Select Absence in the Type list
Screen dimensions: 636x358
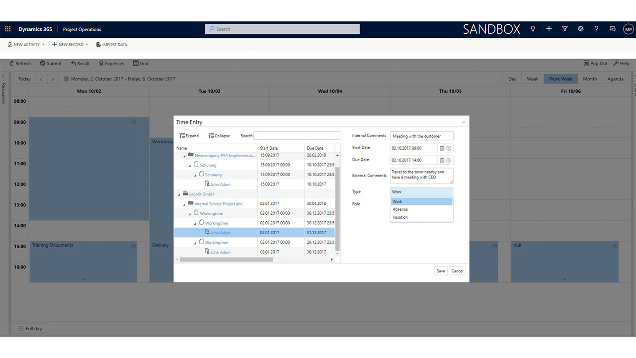[x=421, y=209]
